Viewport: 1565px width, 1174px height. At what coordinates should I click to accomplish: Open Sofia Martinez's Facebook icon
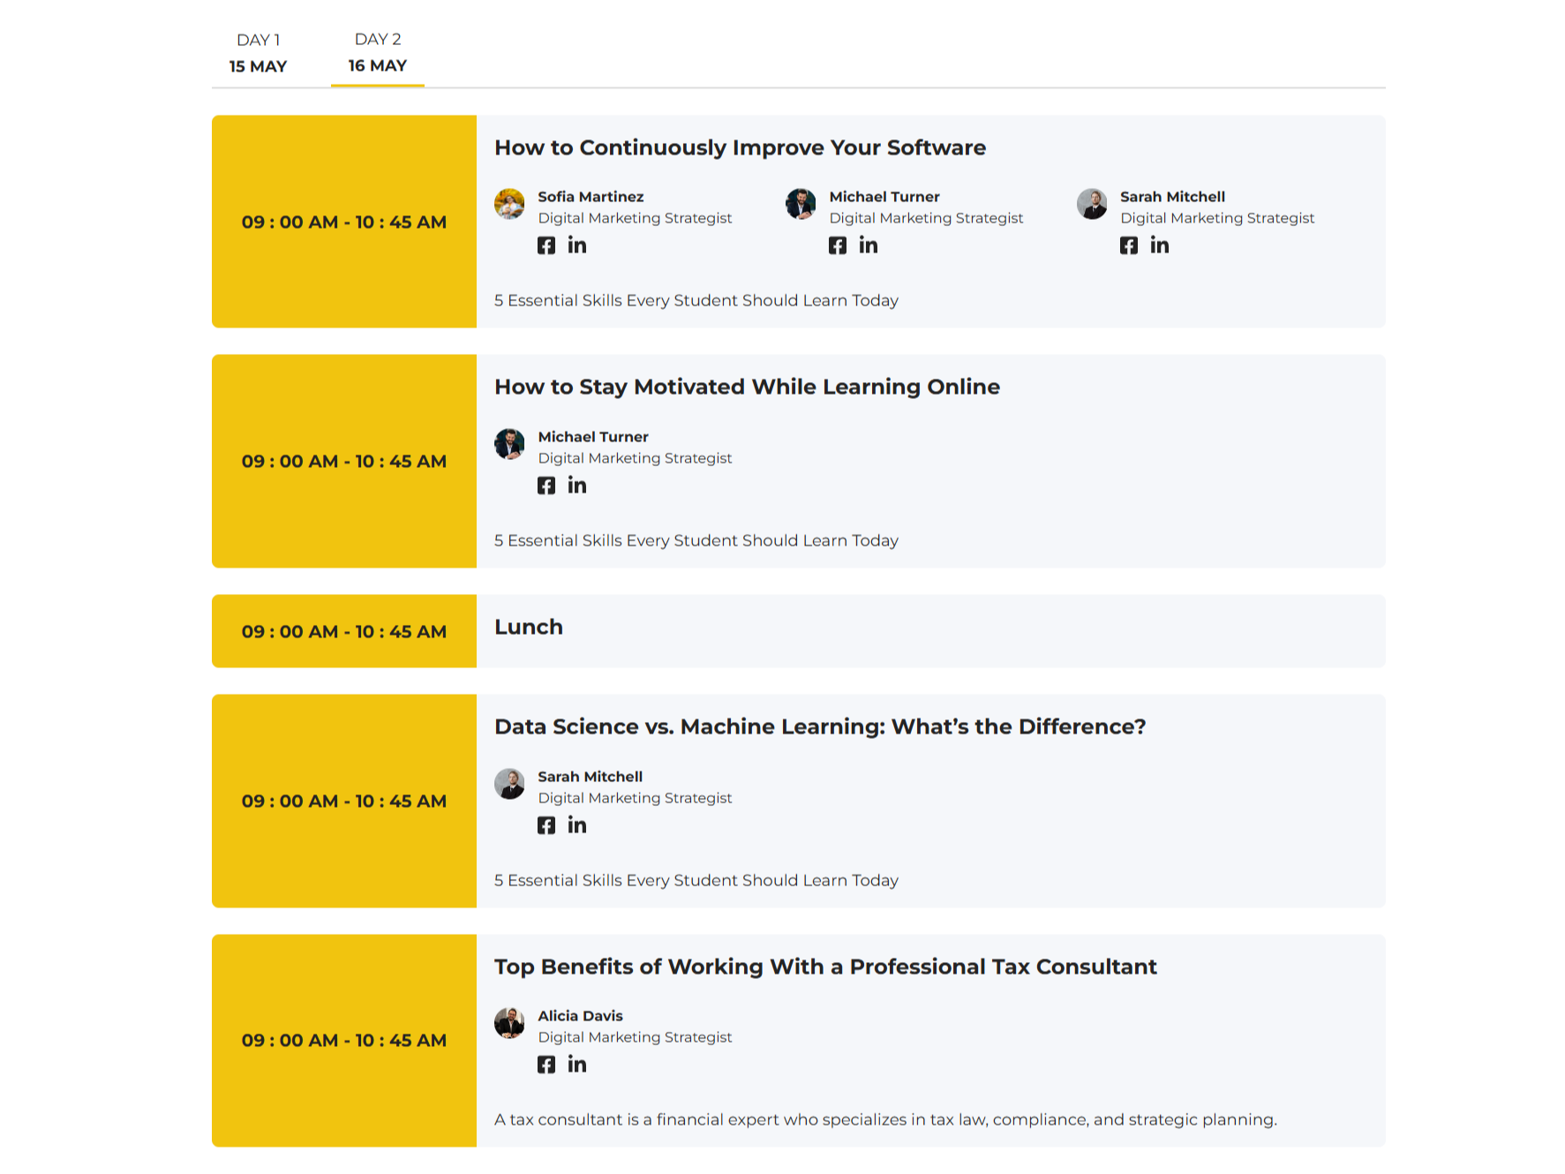(546, 245)
